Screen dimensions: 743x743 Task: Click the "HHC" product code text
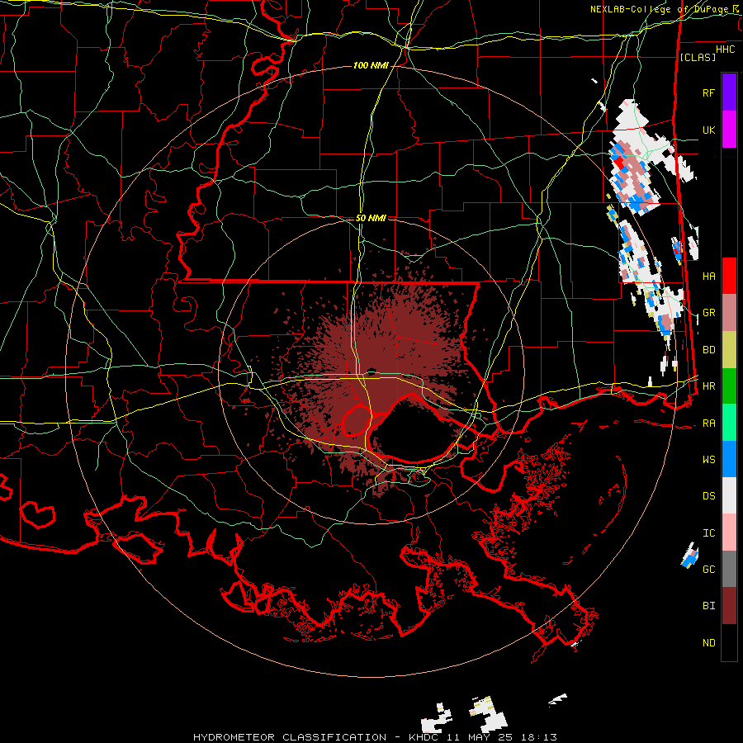coord(725,50)
